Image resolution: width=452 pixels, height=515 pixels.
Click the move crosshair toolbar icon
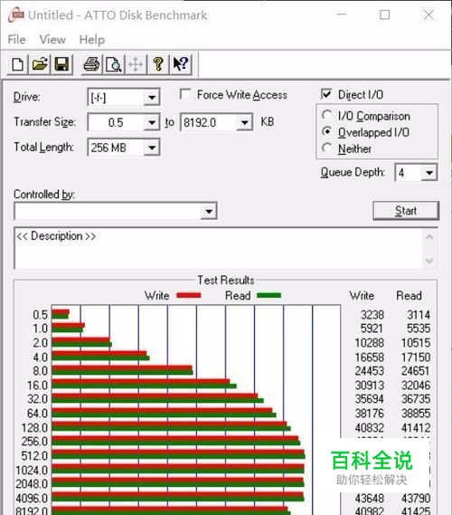point(136,64)
